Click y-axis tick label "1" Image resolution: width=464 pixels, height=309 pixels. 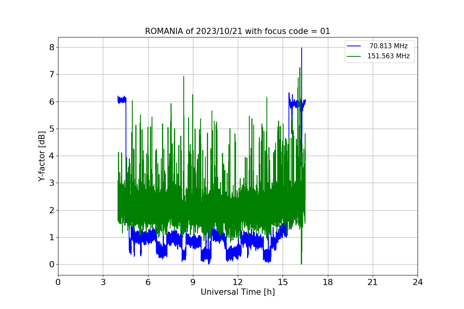pos(51,237)
